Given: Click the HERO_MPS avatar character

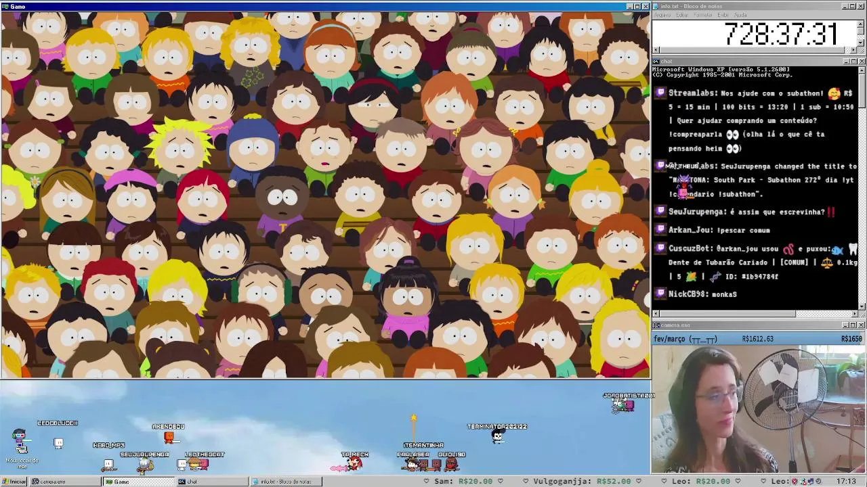Looking at the screenshot, I should 108,464.
